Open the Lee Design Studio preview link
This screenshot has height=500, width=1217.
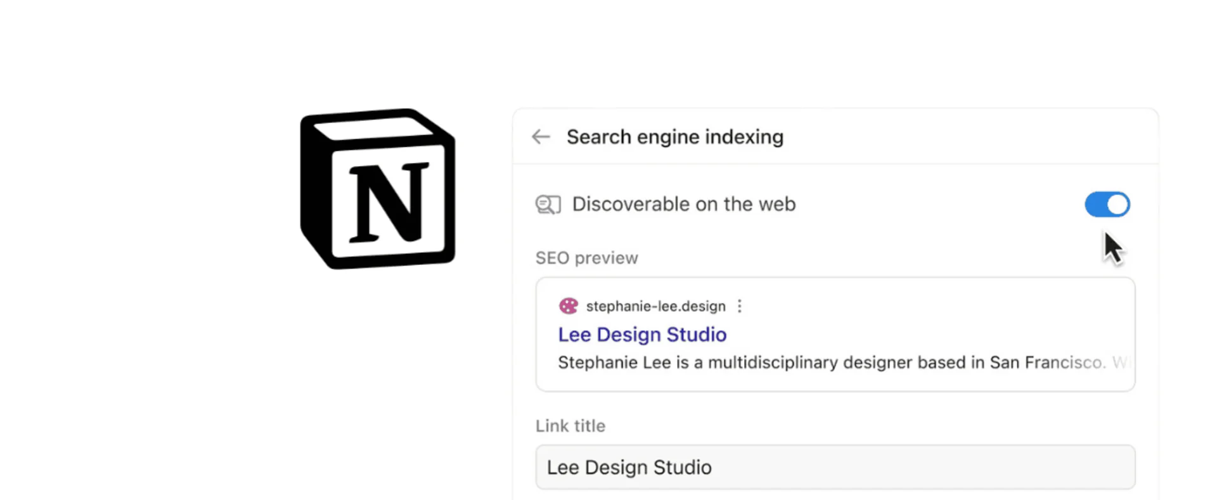(642, 335)
